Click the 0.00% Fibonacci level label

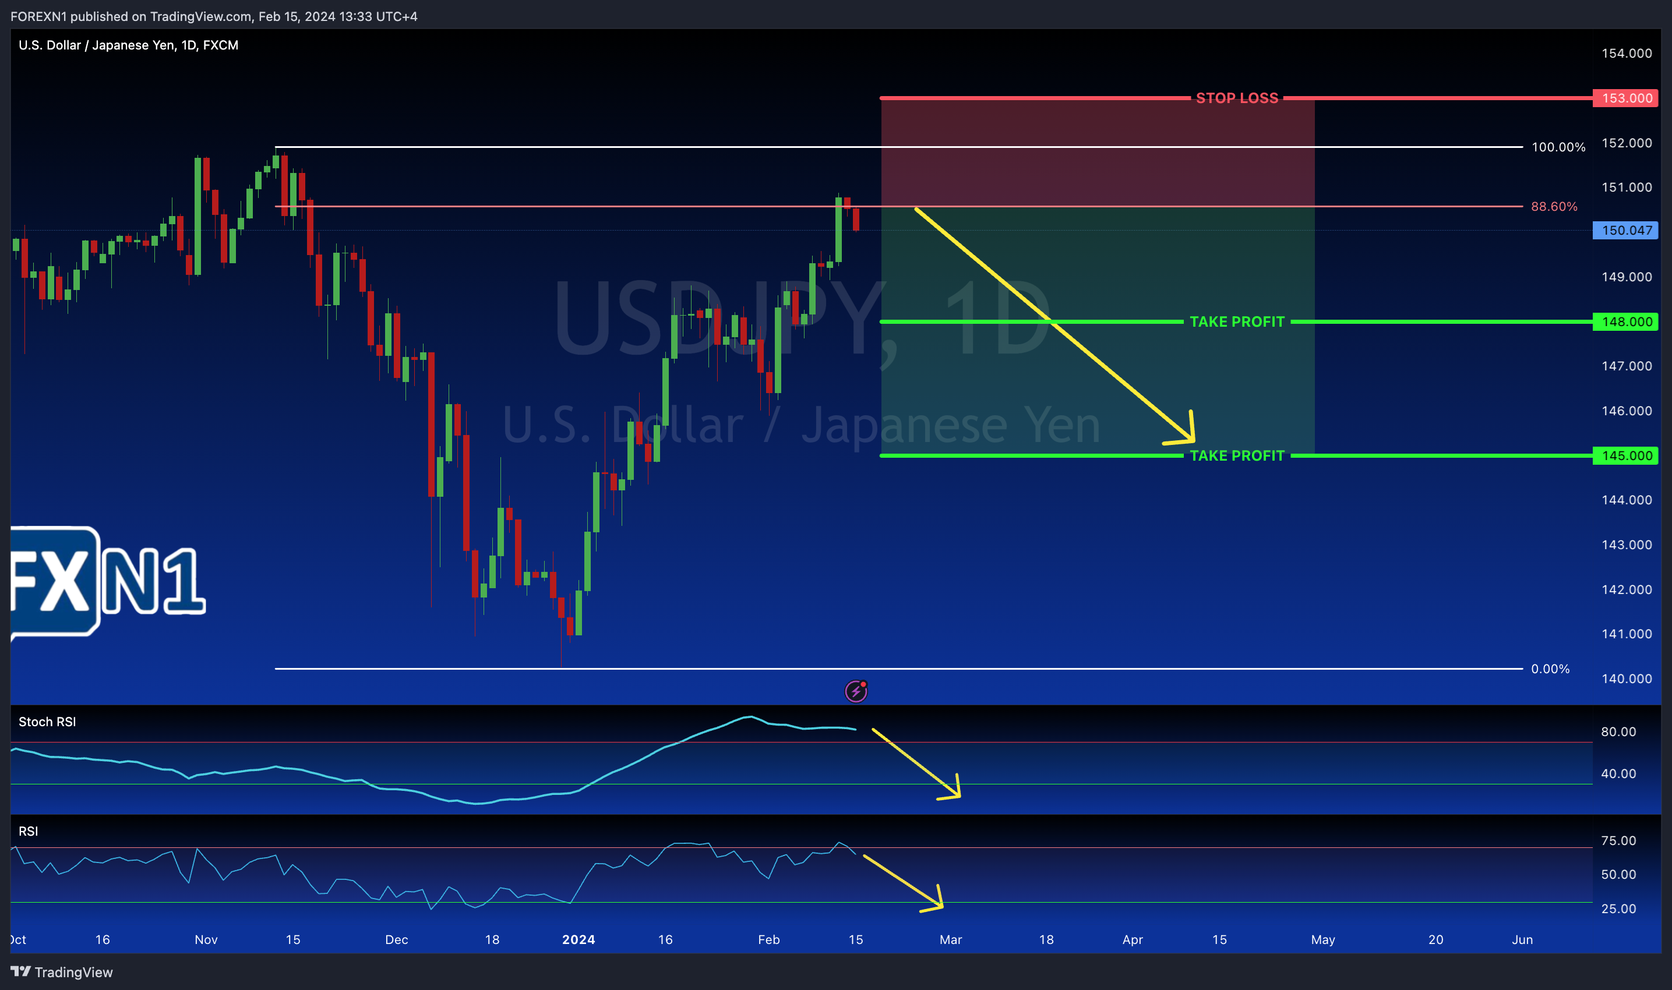pos(1550,669)
